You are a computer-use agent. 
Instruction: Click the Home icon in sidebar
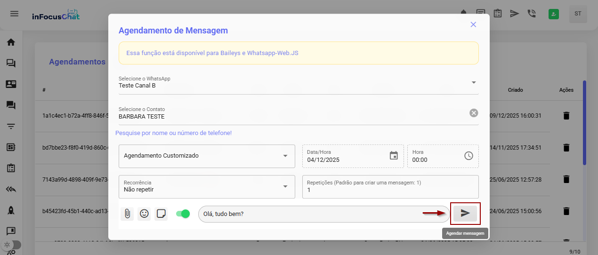point(11,42)
